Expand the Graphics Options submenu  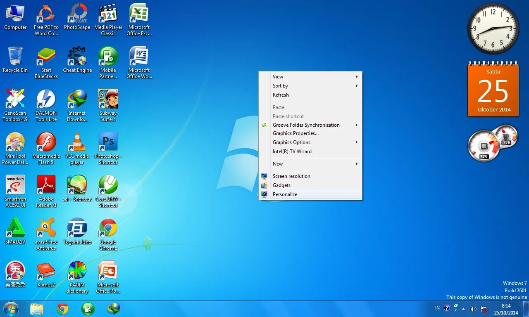pos(310,142)
